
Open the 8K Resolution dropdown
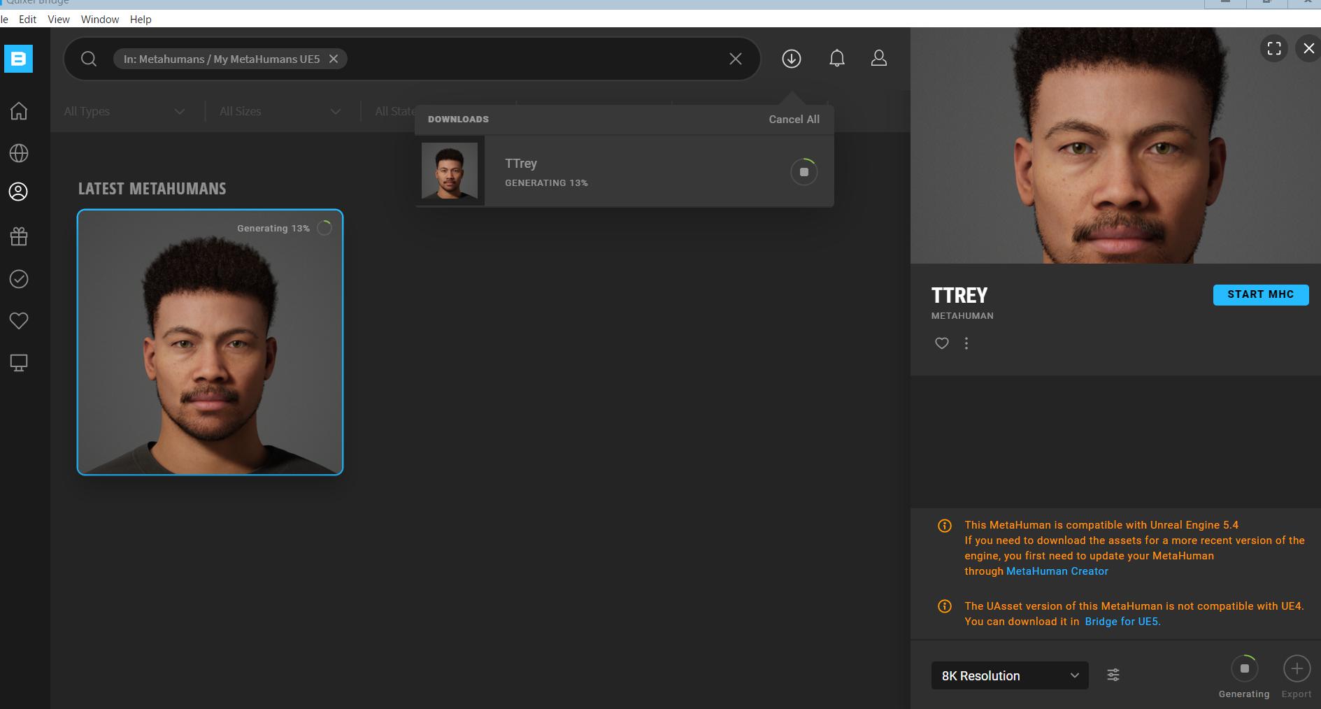click(x=1010, y=675)
